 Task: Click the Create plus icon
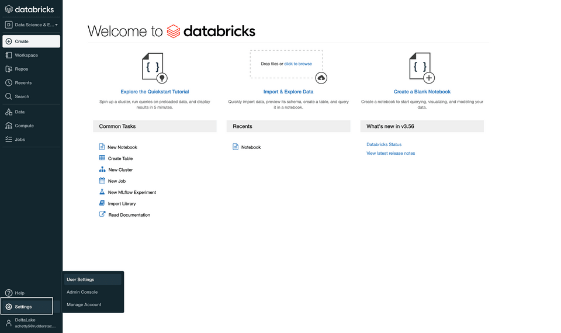[x=9, y=41]
